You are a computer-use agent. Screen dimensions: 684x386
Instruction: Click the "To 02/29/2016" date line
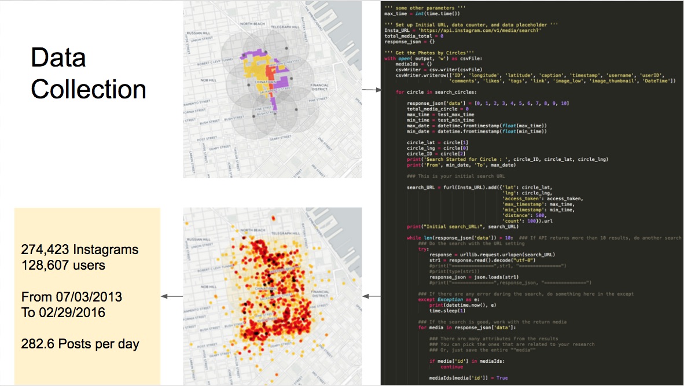pyautogui.click(x=63, y=313)
